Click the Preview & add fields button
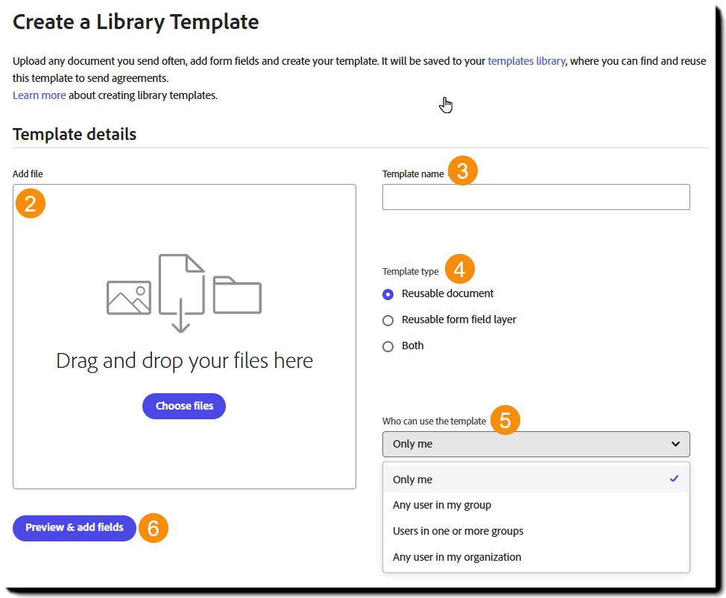The width and height of the screenshot is (726, 598). [x=74, y=527]
